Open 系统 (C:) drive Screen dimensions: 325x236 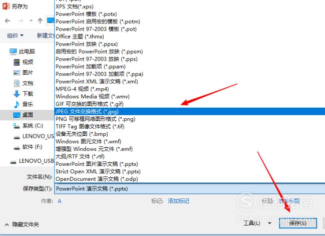(33, 126)
